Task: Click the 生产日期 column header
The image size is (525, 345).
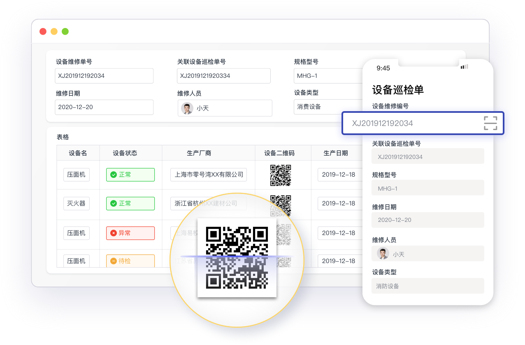Action: 336,153
